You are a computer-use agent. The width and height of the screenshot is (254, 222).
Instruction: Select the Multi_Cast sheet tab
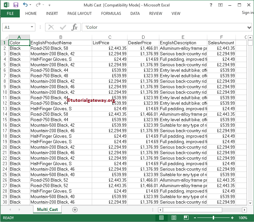(x=47, y=209)
